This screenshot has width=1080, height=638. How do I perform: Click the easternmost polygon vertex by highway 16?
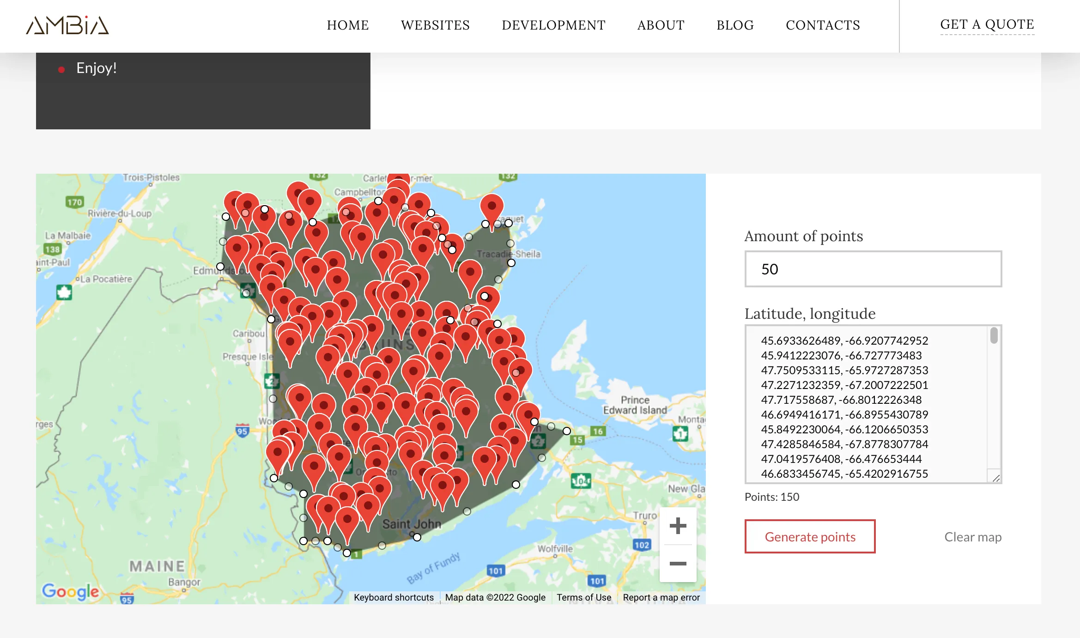point(567,431)
